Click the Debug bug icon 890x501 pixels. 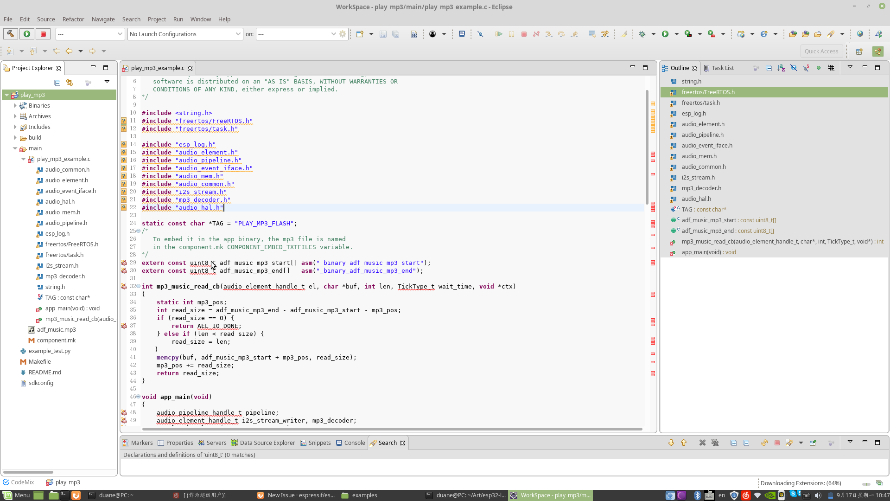point(642,34)
